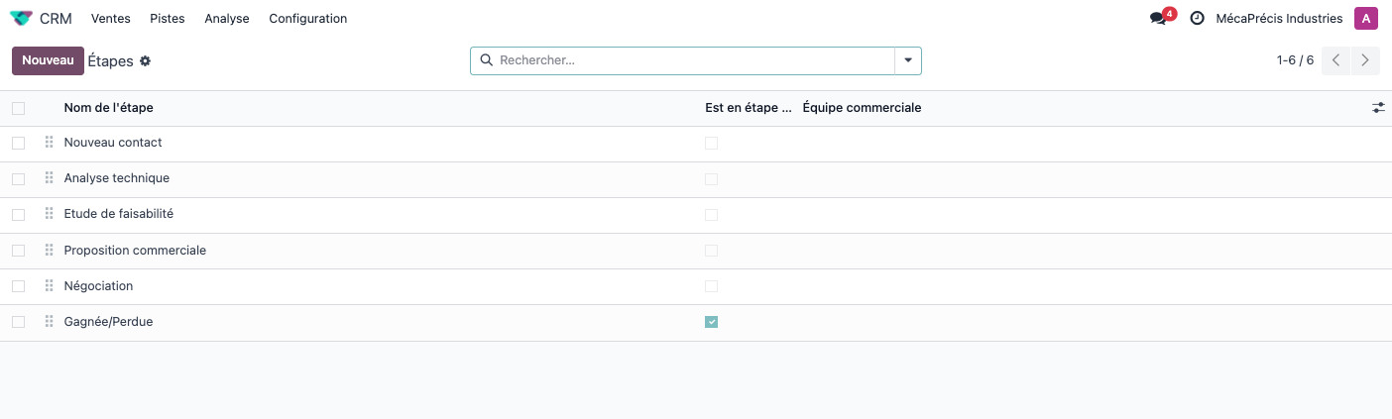Image resolution: width=1392 pixels, height=419 pixels.
Task: Grab drag handle for Etude de faisabilité
Action: click(x=49, y=214)
